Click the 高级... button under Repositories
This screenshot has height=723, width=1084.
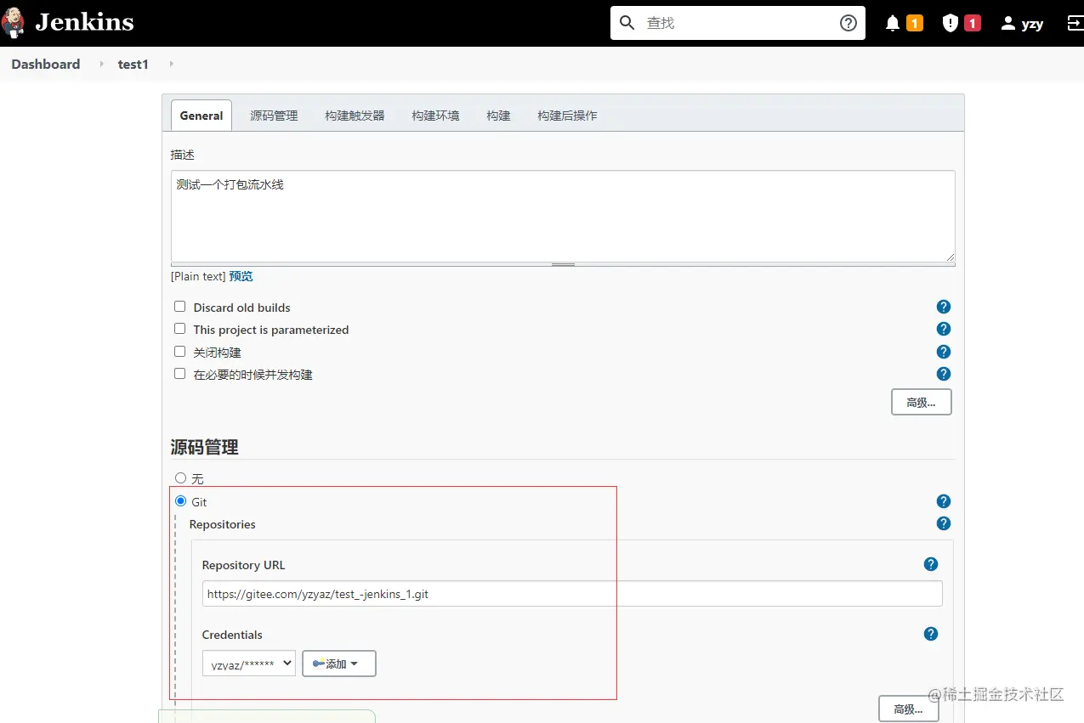click(x=909, y=709)
